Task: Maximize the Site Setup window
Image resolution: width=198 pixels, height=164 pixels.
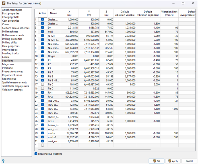Action: point(183,3)
